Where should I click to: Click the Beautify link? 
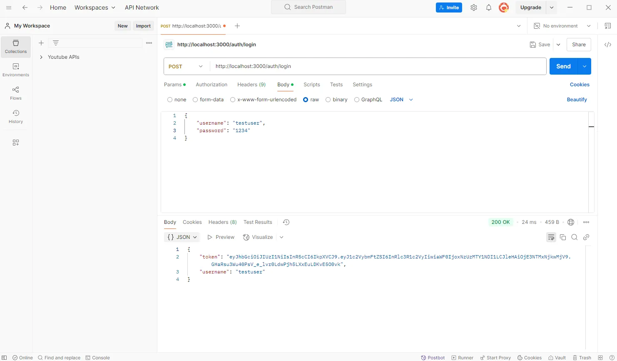coord(577,100)
